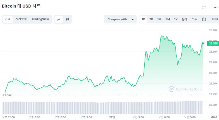Image resolution: width=219 pixels, height=120 pixels.
Task: Show the 1M time range
Action: [x=159, y=19]
